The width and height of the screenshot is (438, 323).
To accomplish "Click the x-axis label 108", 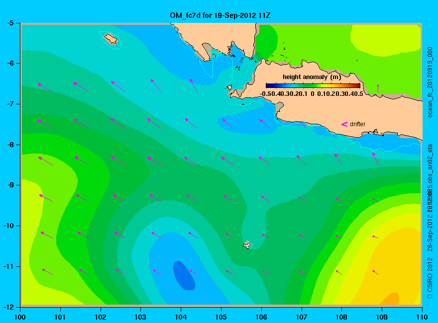I will pyautogui.click(x=341, y=317).
